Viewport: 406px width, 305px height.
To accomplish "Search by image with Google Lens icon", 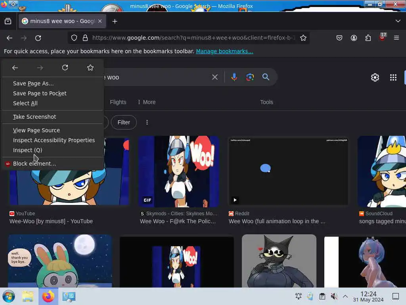I will coord(250,77).
